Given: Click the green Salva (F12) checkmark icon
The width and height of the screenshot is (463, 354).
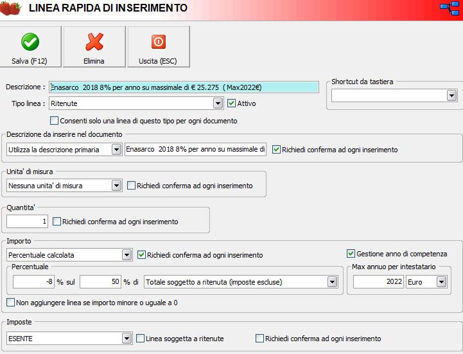Looking at the screenshot, I should pos(30,42).
